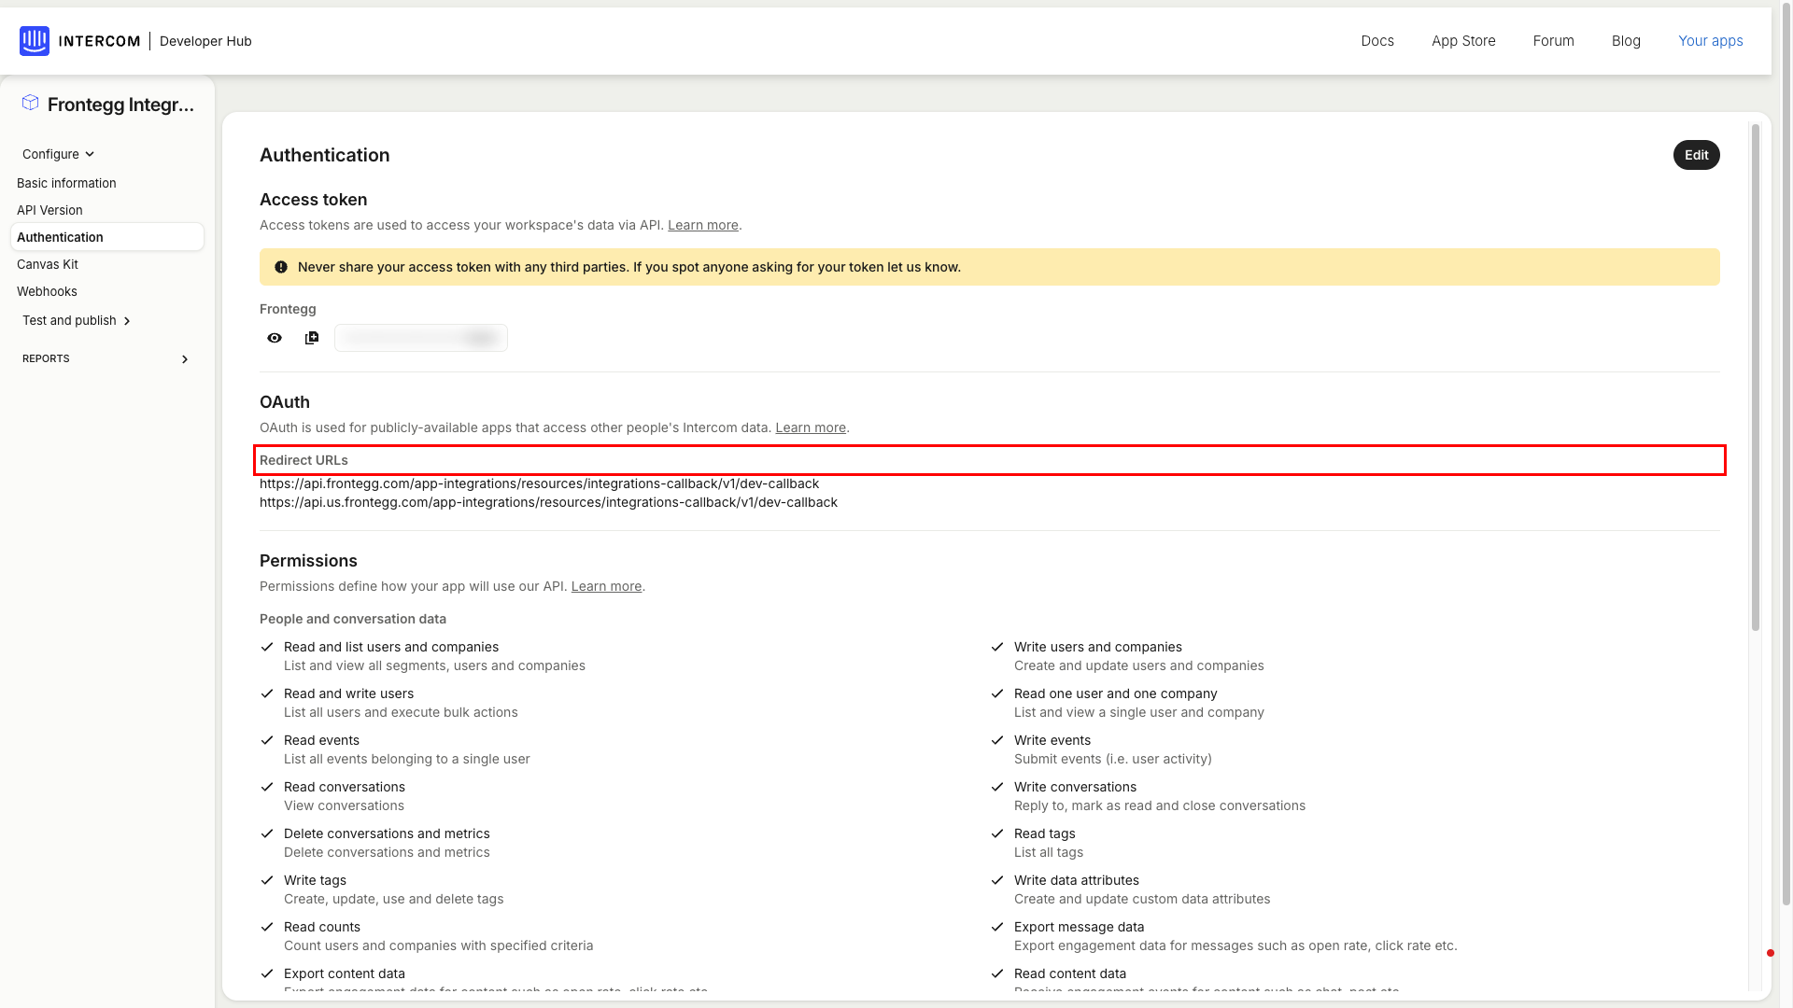Click checkmark beside Read events
This screenshot has width=1793, height=1008.
(x=267, y=740)
